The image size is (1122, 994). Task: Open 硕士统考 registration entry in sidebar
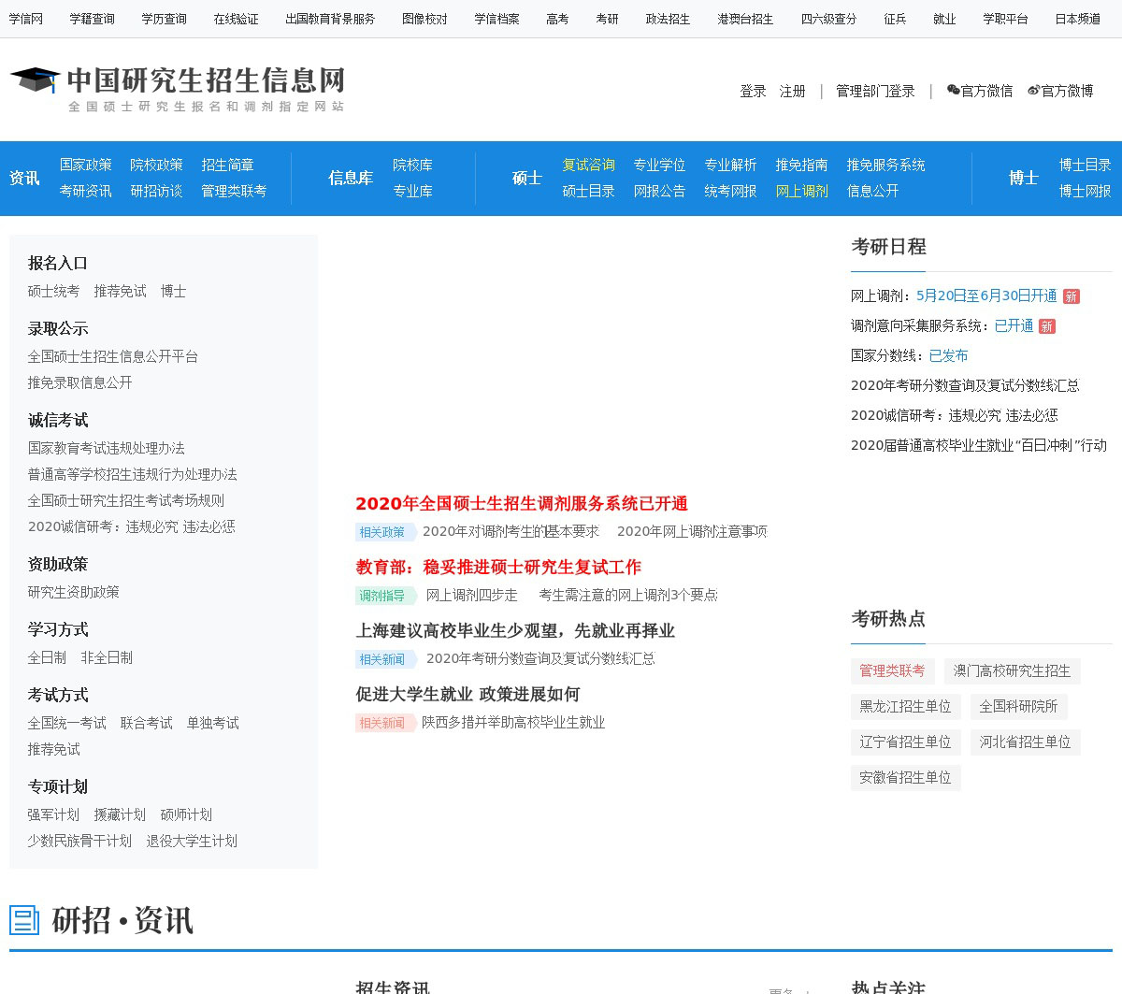(53, 291)
